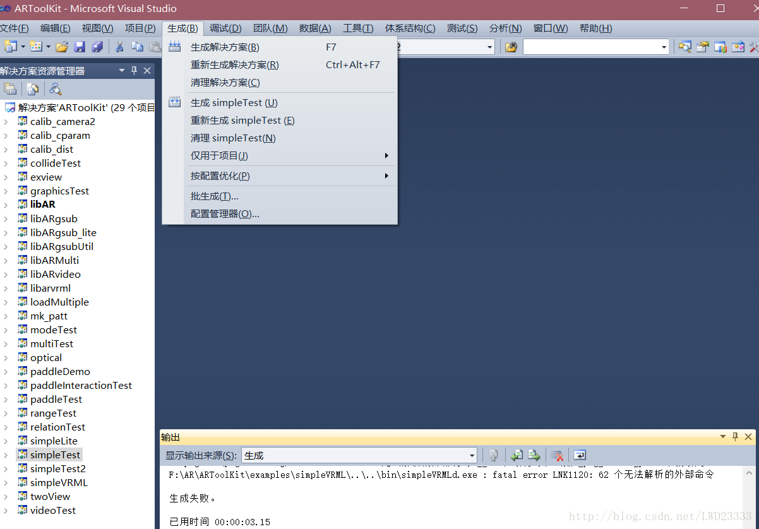Select the libARgsub_lite project
759x529 pixels.
63,232
